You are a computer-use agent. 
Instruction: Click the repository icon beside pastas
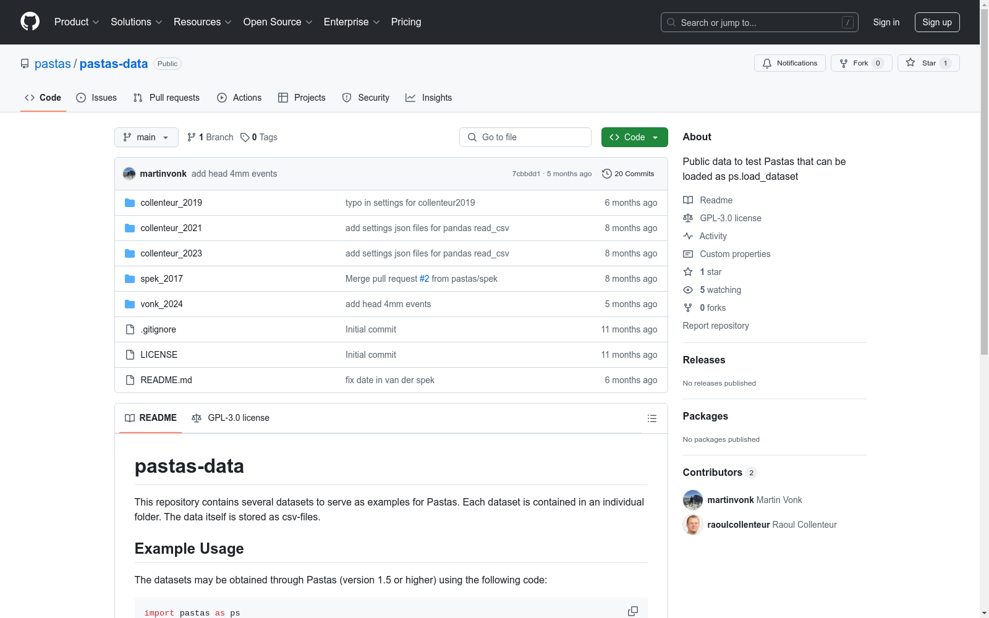pos(25,64)
